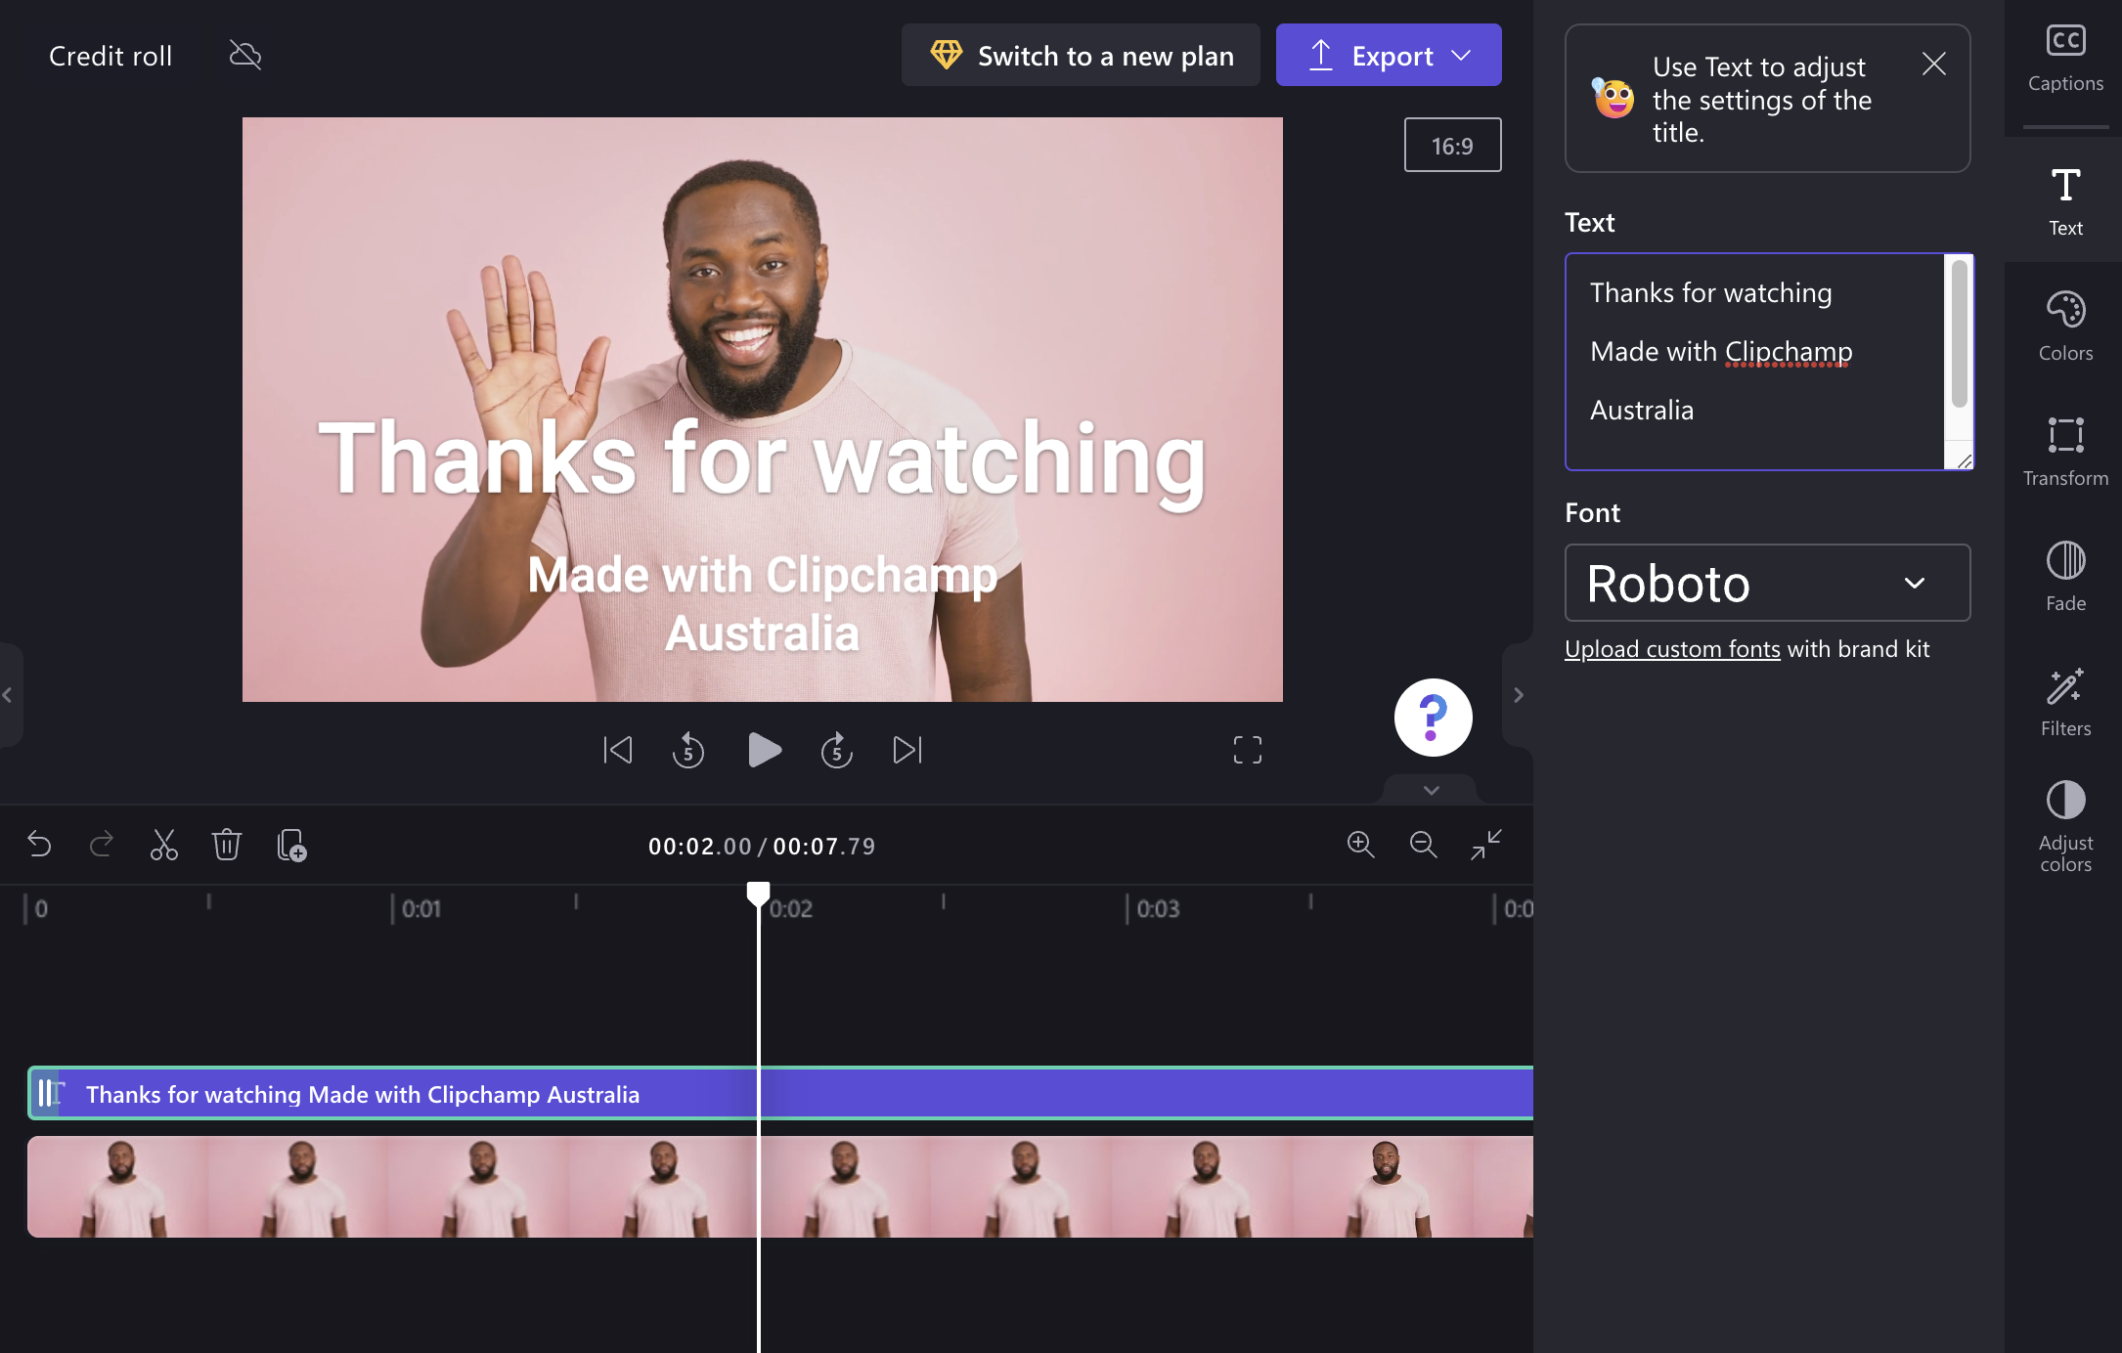Open the Roboto font dropdown
2122x1353 pixels.
tap(1767, 583)
